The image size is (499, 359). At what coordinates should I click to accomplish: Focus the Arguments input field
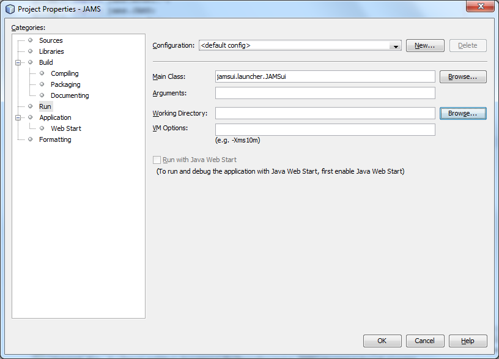325,93
